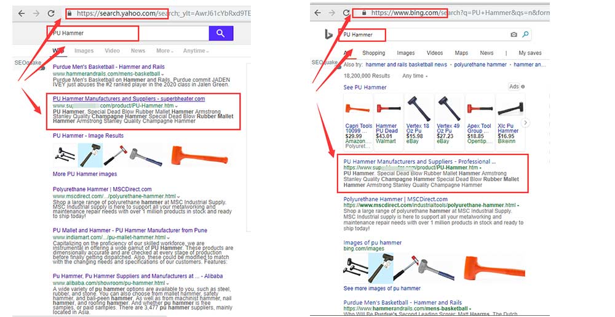The height and width of the screenshot is (317, 615).
Task: Click the Bing logo icon
Action: 328,34
